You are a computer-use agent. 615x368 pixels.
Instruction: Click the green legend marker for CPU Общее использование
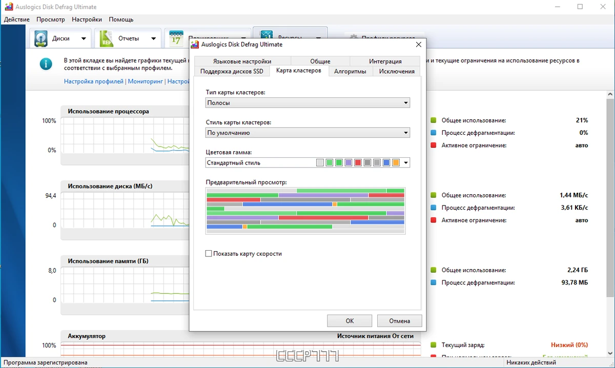[x=434, y=120]
